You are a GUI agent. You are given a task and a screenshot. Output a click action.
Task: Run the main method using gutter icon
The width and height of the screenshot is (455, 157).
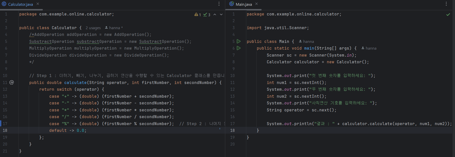click(239, 48)
